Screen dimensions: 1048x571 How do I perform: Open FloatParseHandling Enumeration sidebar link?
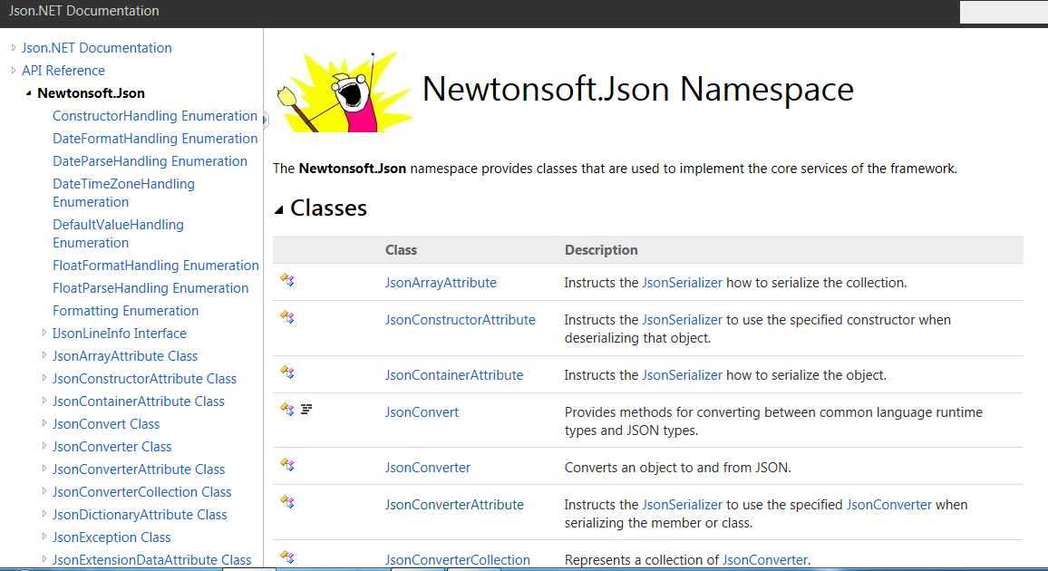[x=150, y=288]
